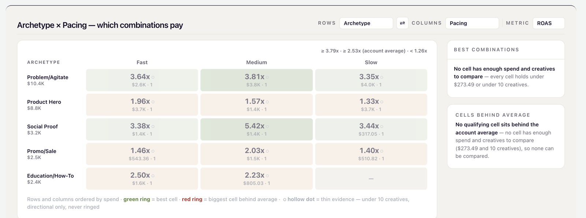Click the empty Education/How-To Slow cell
Viewport: 586px width, 218px height.
(x=371, y=178)
